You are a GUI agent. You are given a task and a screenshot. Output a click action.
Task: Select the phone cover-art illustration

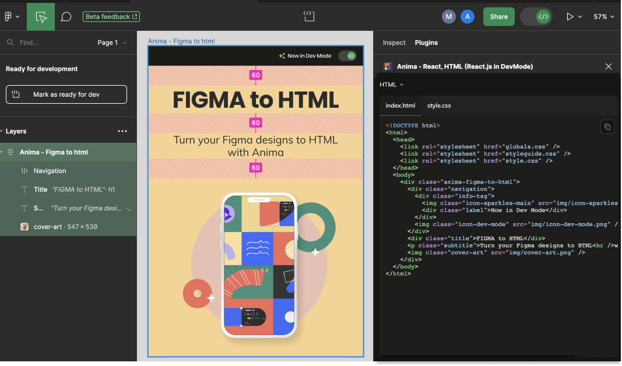(259, 265)
